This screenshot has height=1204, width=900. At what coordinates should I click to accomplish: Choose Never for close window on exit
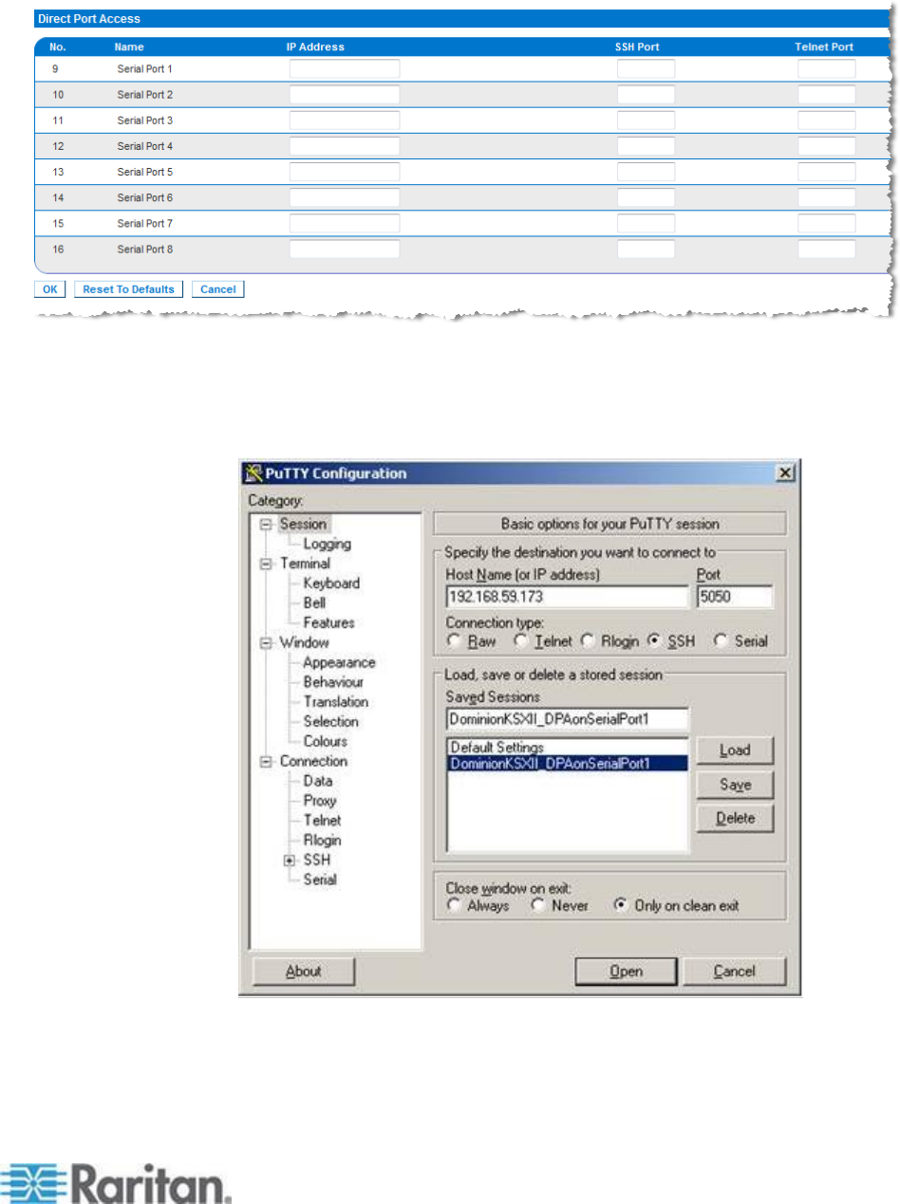click(537, 906)
